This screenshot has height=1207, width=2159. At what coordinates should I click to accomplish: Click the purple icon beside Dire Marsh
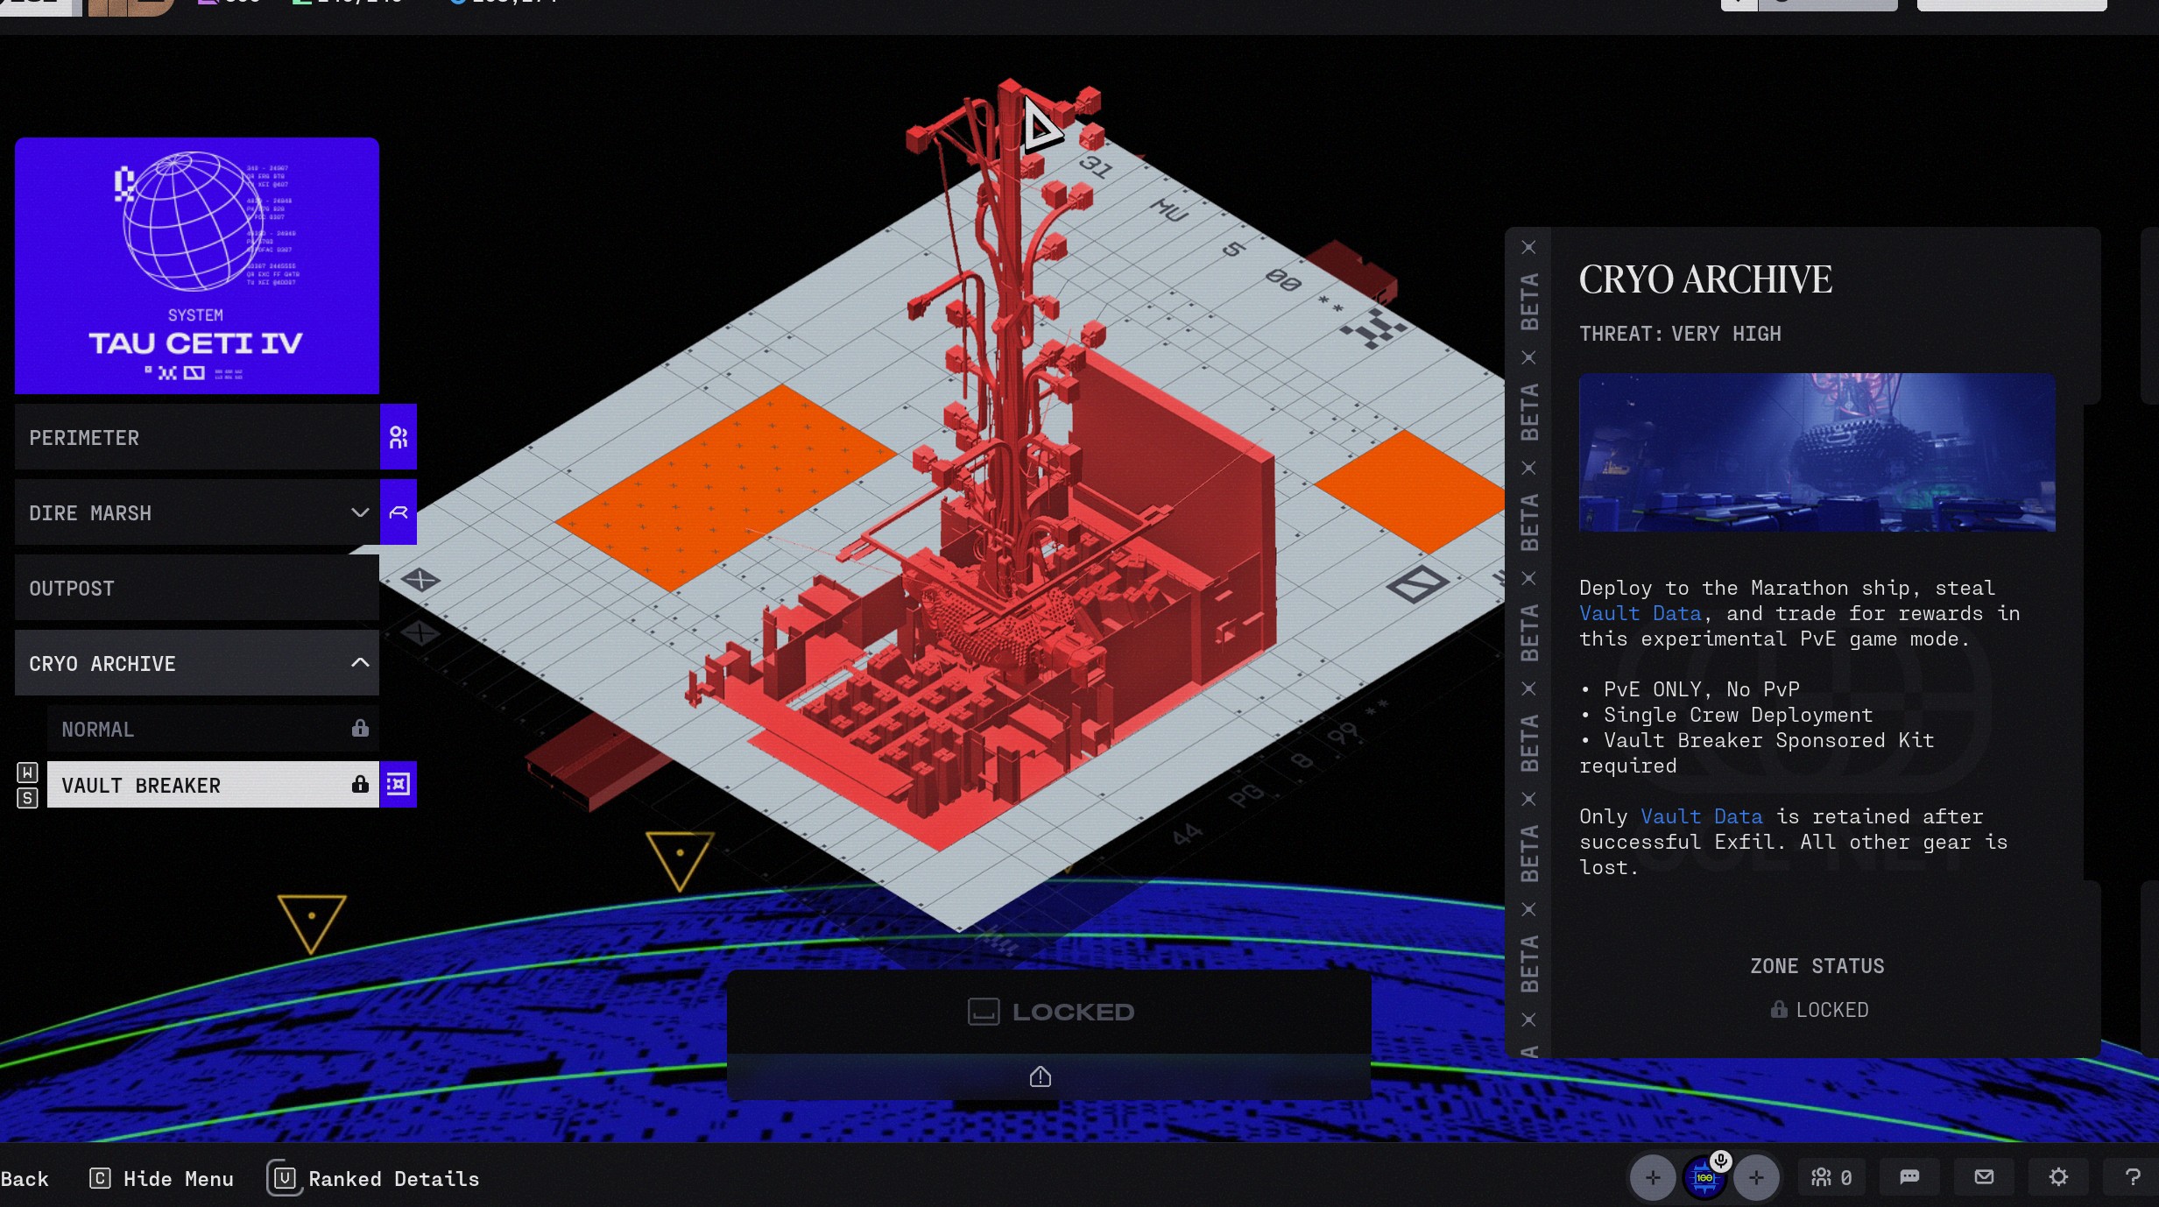[x=399, y=512]
